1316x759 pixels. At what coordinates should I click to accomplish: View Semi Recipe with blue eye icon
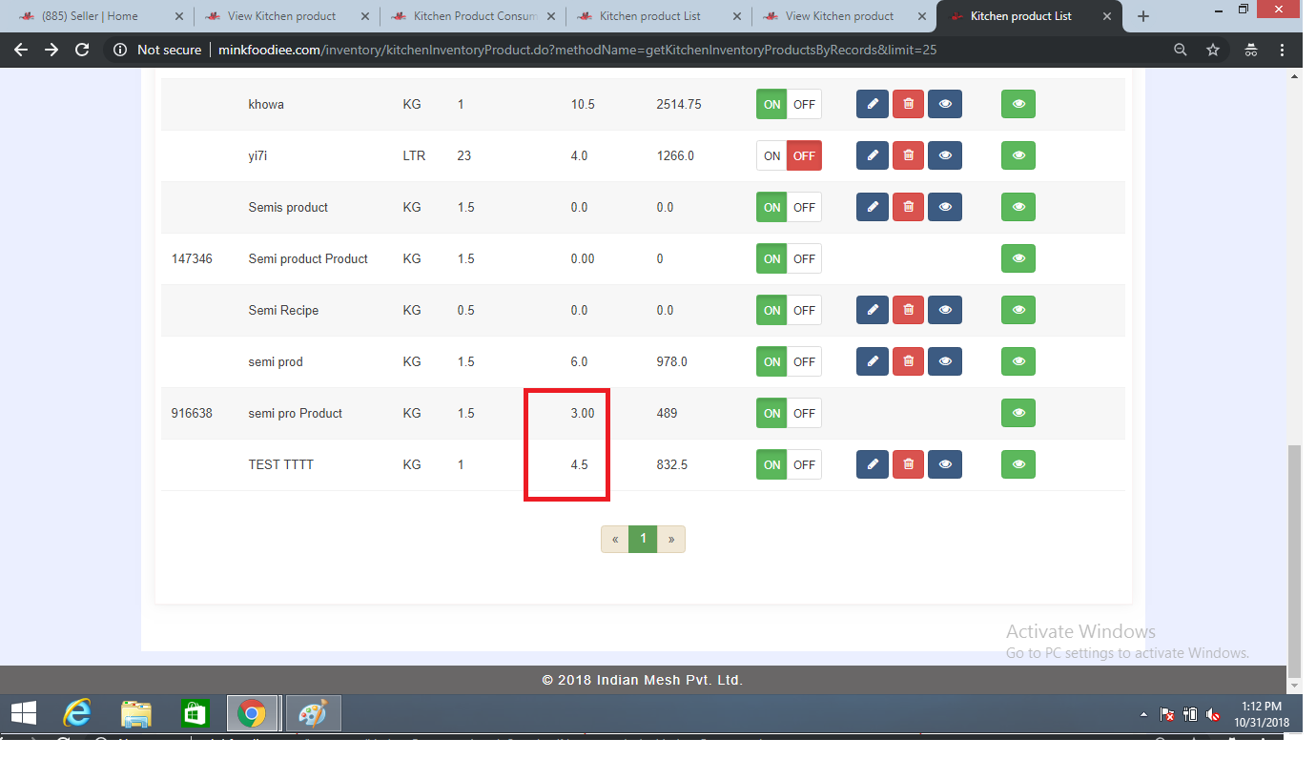(x=945, y=310)
